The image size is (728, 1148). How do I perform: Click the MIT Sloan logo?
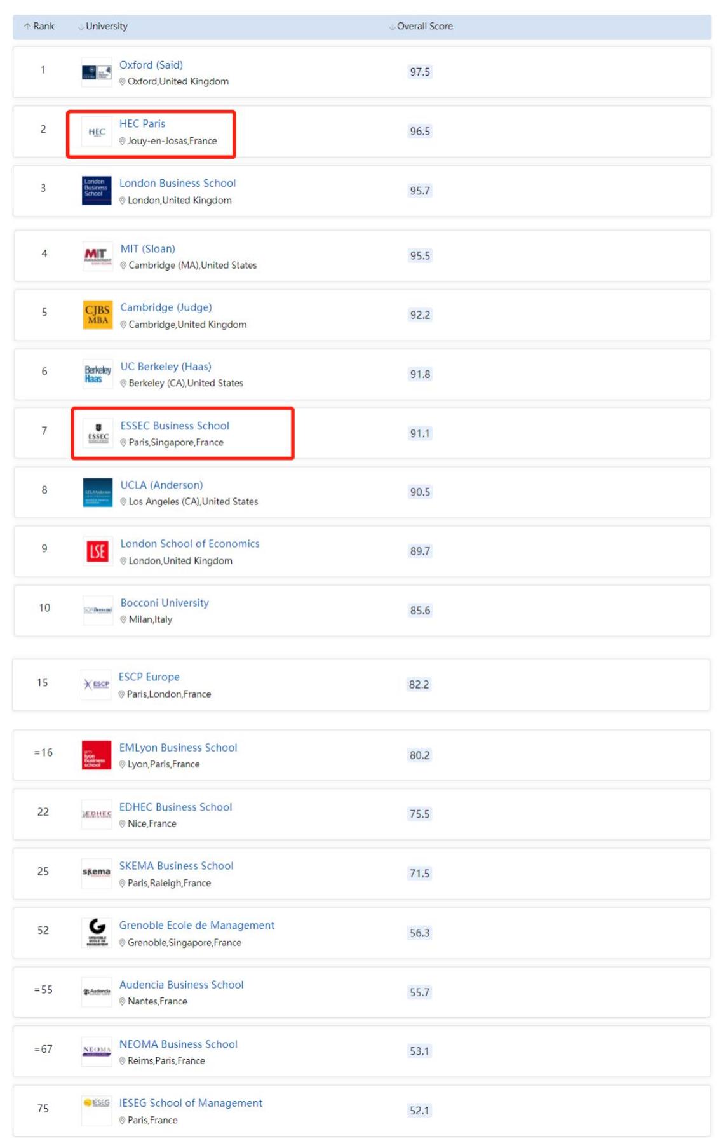tap(98, 256)
